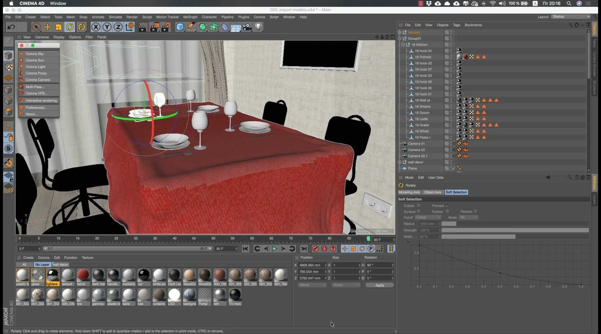This screenshot has height=334, width=601.
Task: Click the play forward button
Action: tap(275, 249)
